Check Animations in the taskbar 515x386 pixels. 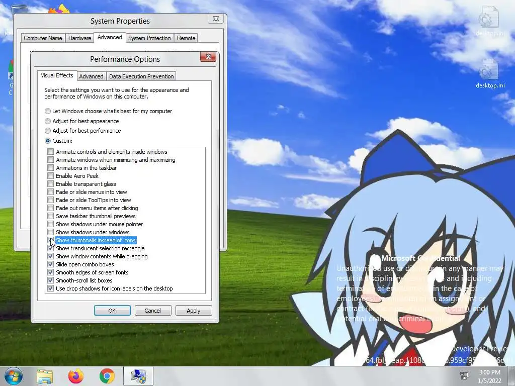coord(51,168)
